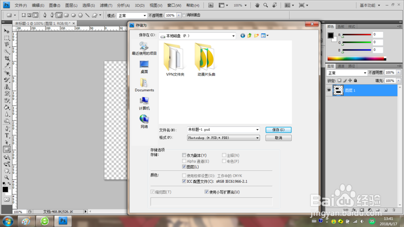Image resolution: width=404 pixels, height=227 pixels.
Task: Hide 图层 1 using eye icon
Action: (x=329, y=90)
